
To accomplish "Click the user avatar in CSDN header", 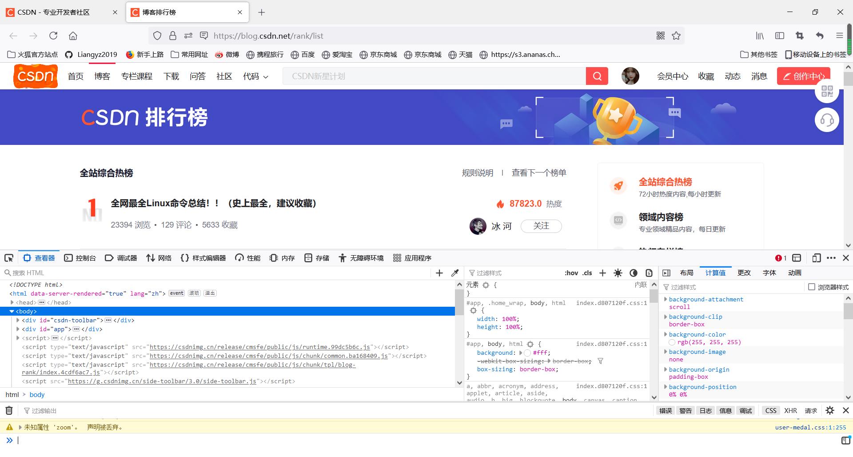I will coord(630,76).
